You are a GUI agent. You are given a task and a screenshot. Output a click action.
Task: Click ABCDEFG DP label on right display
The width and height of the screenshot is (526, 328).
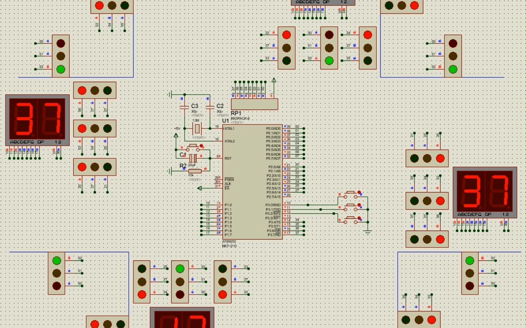(x=474, y=214)
